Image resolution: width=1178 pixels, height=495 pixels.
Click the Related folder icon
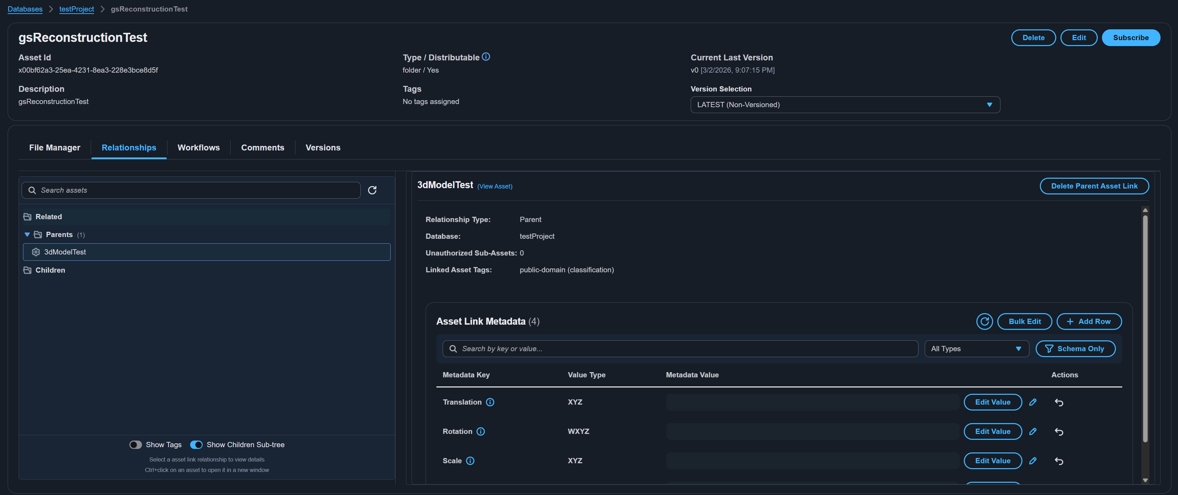[x=28, y=217]
